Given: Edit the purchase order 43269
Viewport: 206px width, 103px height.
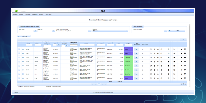Looking at the screenshot, I should [x=151, y=70].
